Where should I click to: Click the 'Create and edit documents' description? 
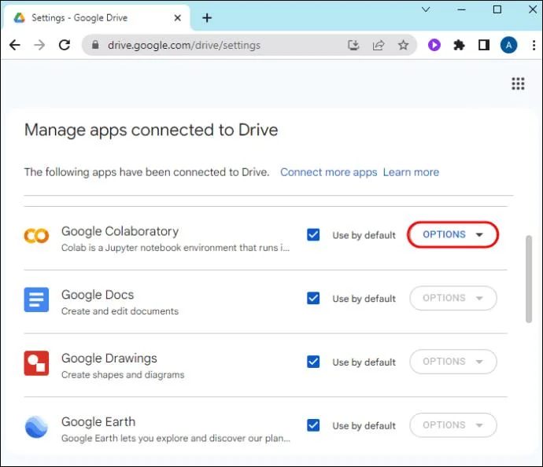pos(120,311)
